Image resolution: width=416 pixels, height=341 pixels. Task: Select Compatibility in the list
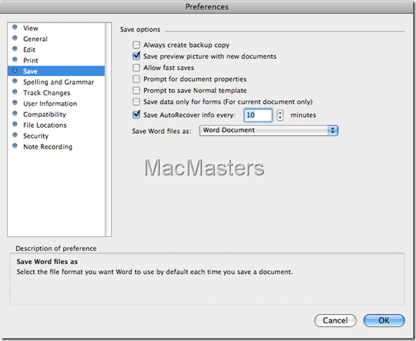click(44, 114)
